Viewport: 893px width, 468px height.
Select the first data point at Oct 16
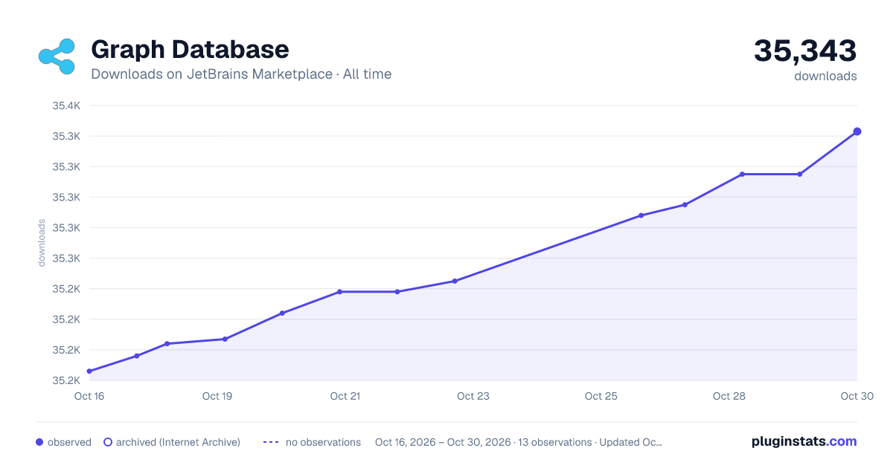89,371
